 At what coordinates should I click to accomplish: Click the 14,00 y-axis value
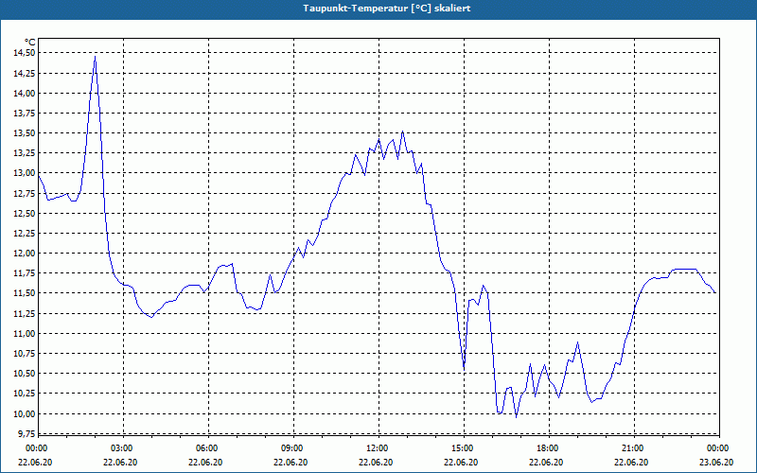click(x=25, y=93)
